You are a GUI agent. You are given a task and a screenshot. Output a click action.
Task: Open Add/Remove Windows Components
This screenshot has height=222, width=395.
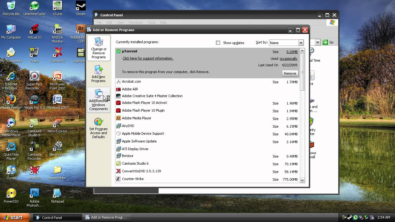(x=98, y=100)
